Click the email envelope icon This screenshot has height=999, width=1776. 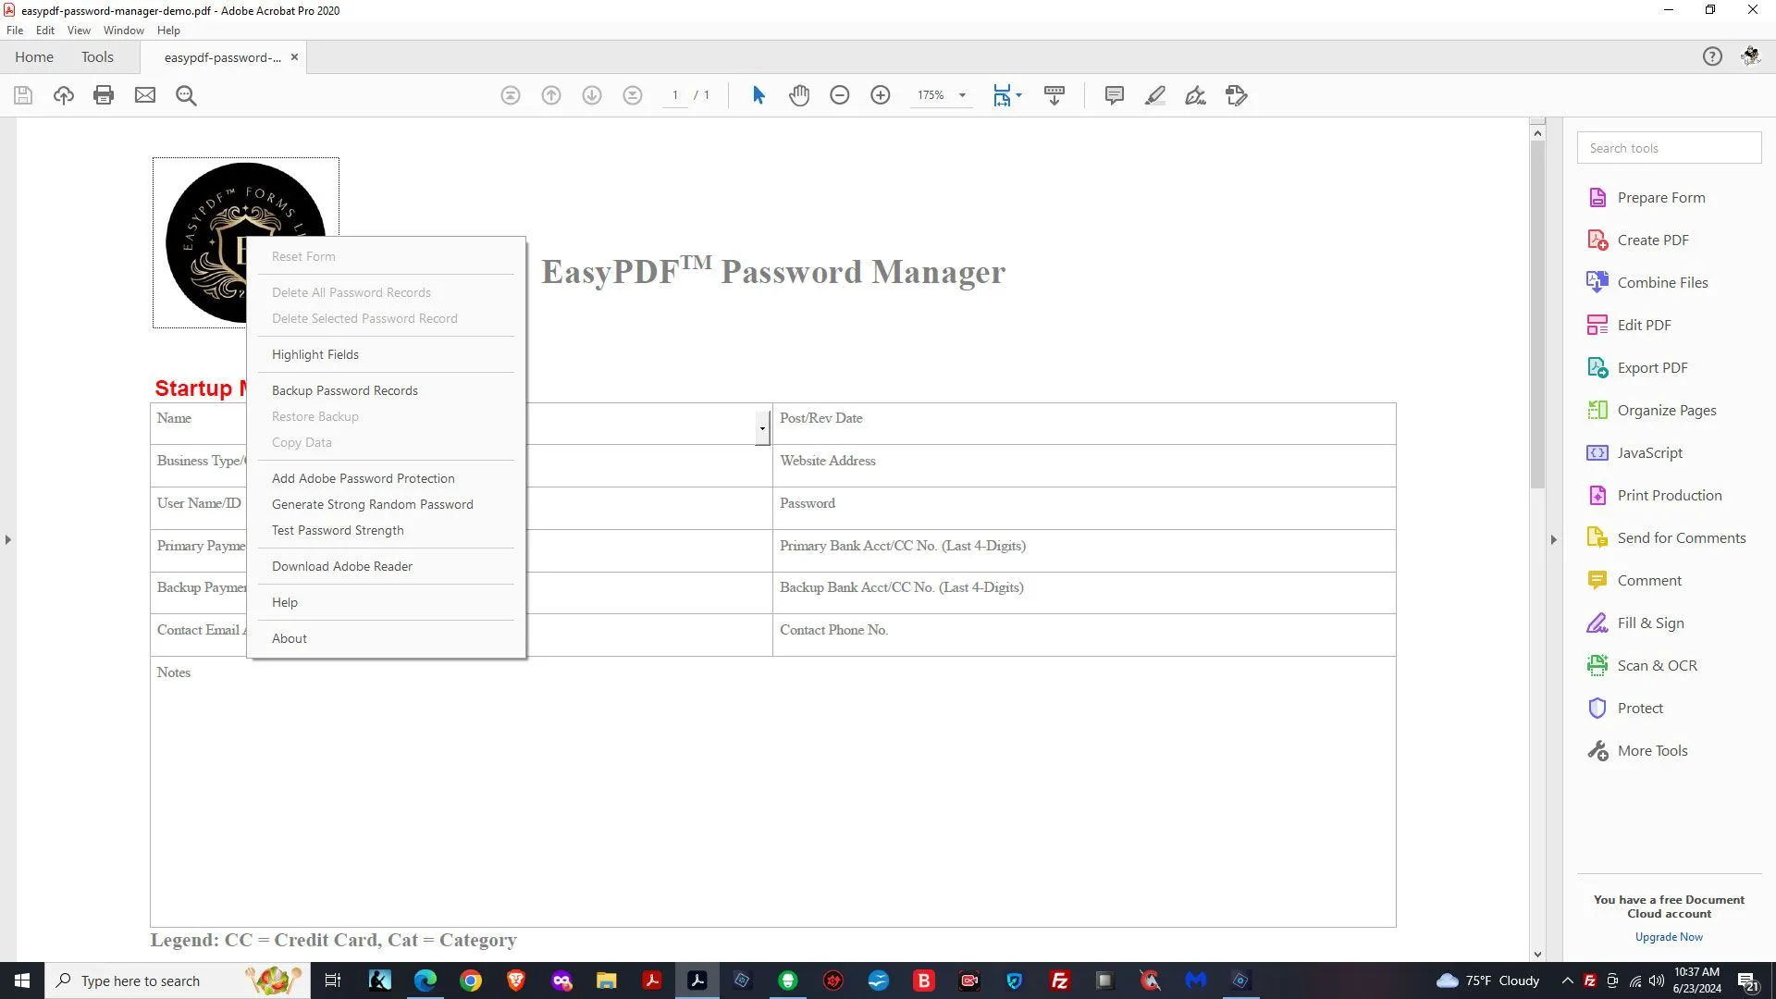pos(145,95)
